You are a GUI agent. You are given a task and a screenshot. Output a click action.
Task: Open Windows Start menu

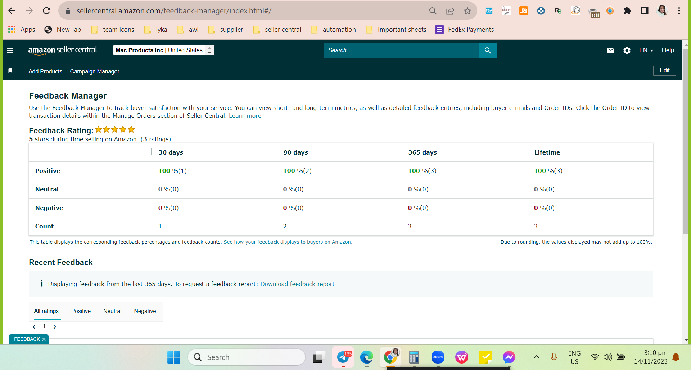pos(173,357)
